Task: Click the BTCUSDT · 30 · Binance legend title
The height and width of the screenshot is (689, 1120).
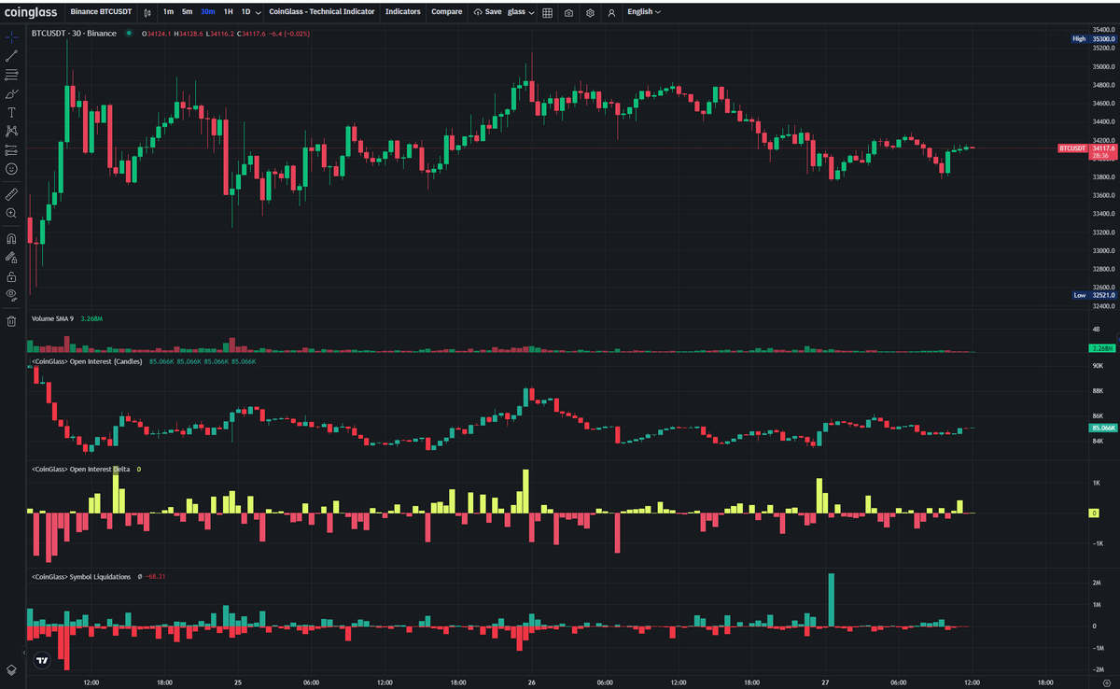Action: 74,34
